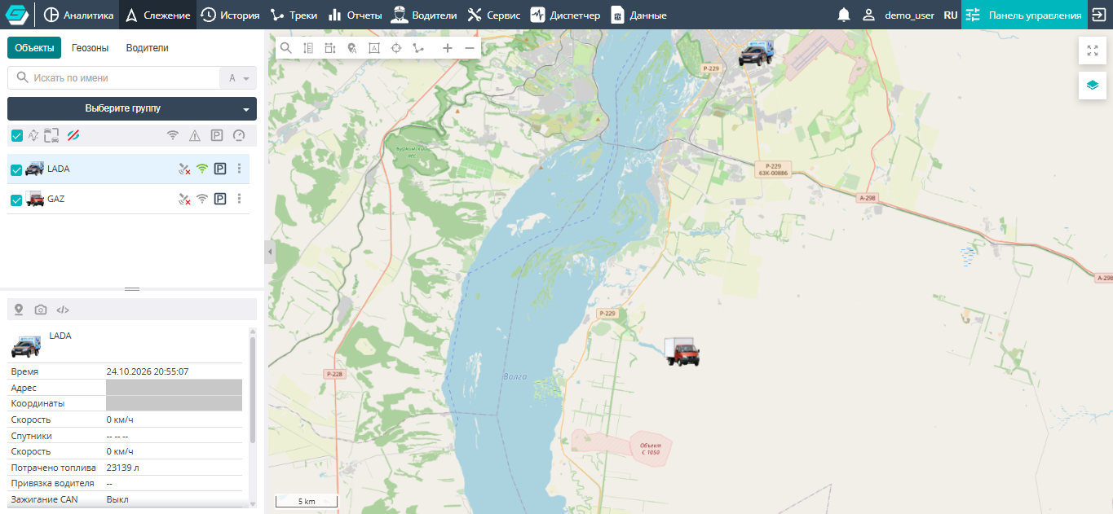The height and width of the screenshot is (514, 1113).
Task: Click the crossed-out link icon in list header
Action: 73,135
